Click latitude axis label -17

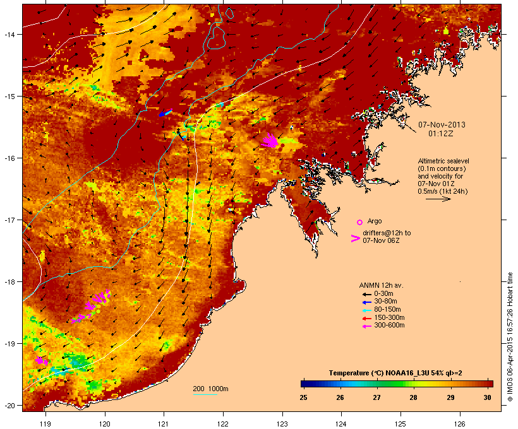9,220
